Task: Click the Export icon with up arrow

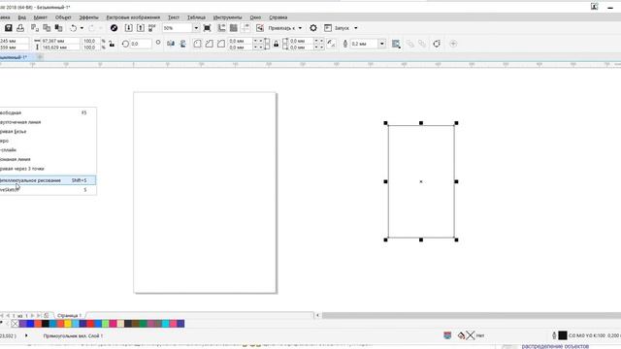Action: pyautogui.click(x=141, y=28)
